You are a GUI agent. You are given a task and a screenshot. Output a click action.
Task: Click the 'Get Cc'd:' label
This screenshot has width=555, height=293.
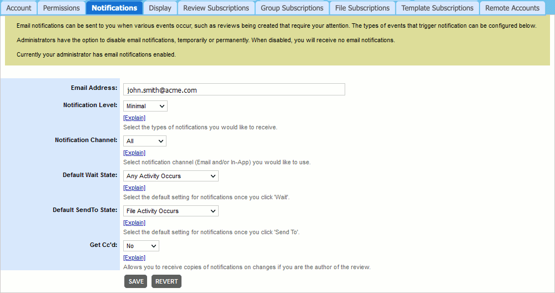click(x=103, y=245)
